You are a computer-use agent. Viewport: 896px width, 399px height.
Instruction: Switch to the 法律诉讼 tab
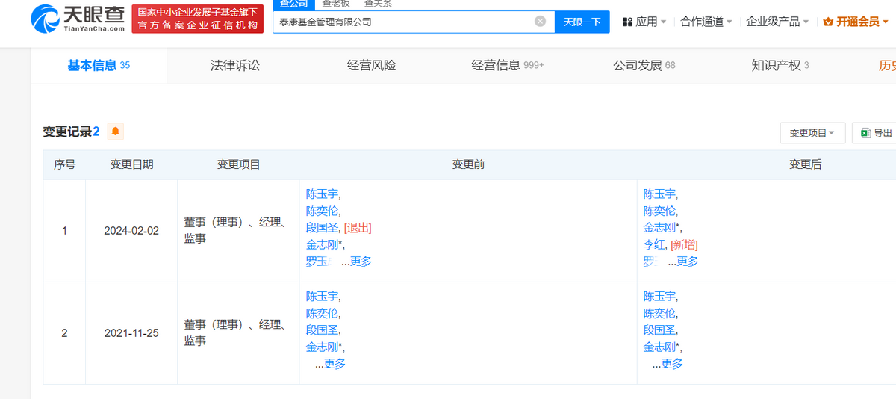pyautogui.click(x=235, y=66)
